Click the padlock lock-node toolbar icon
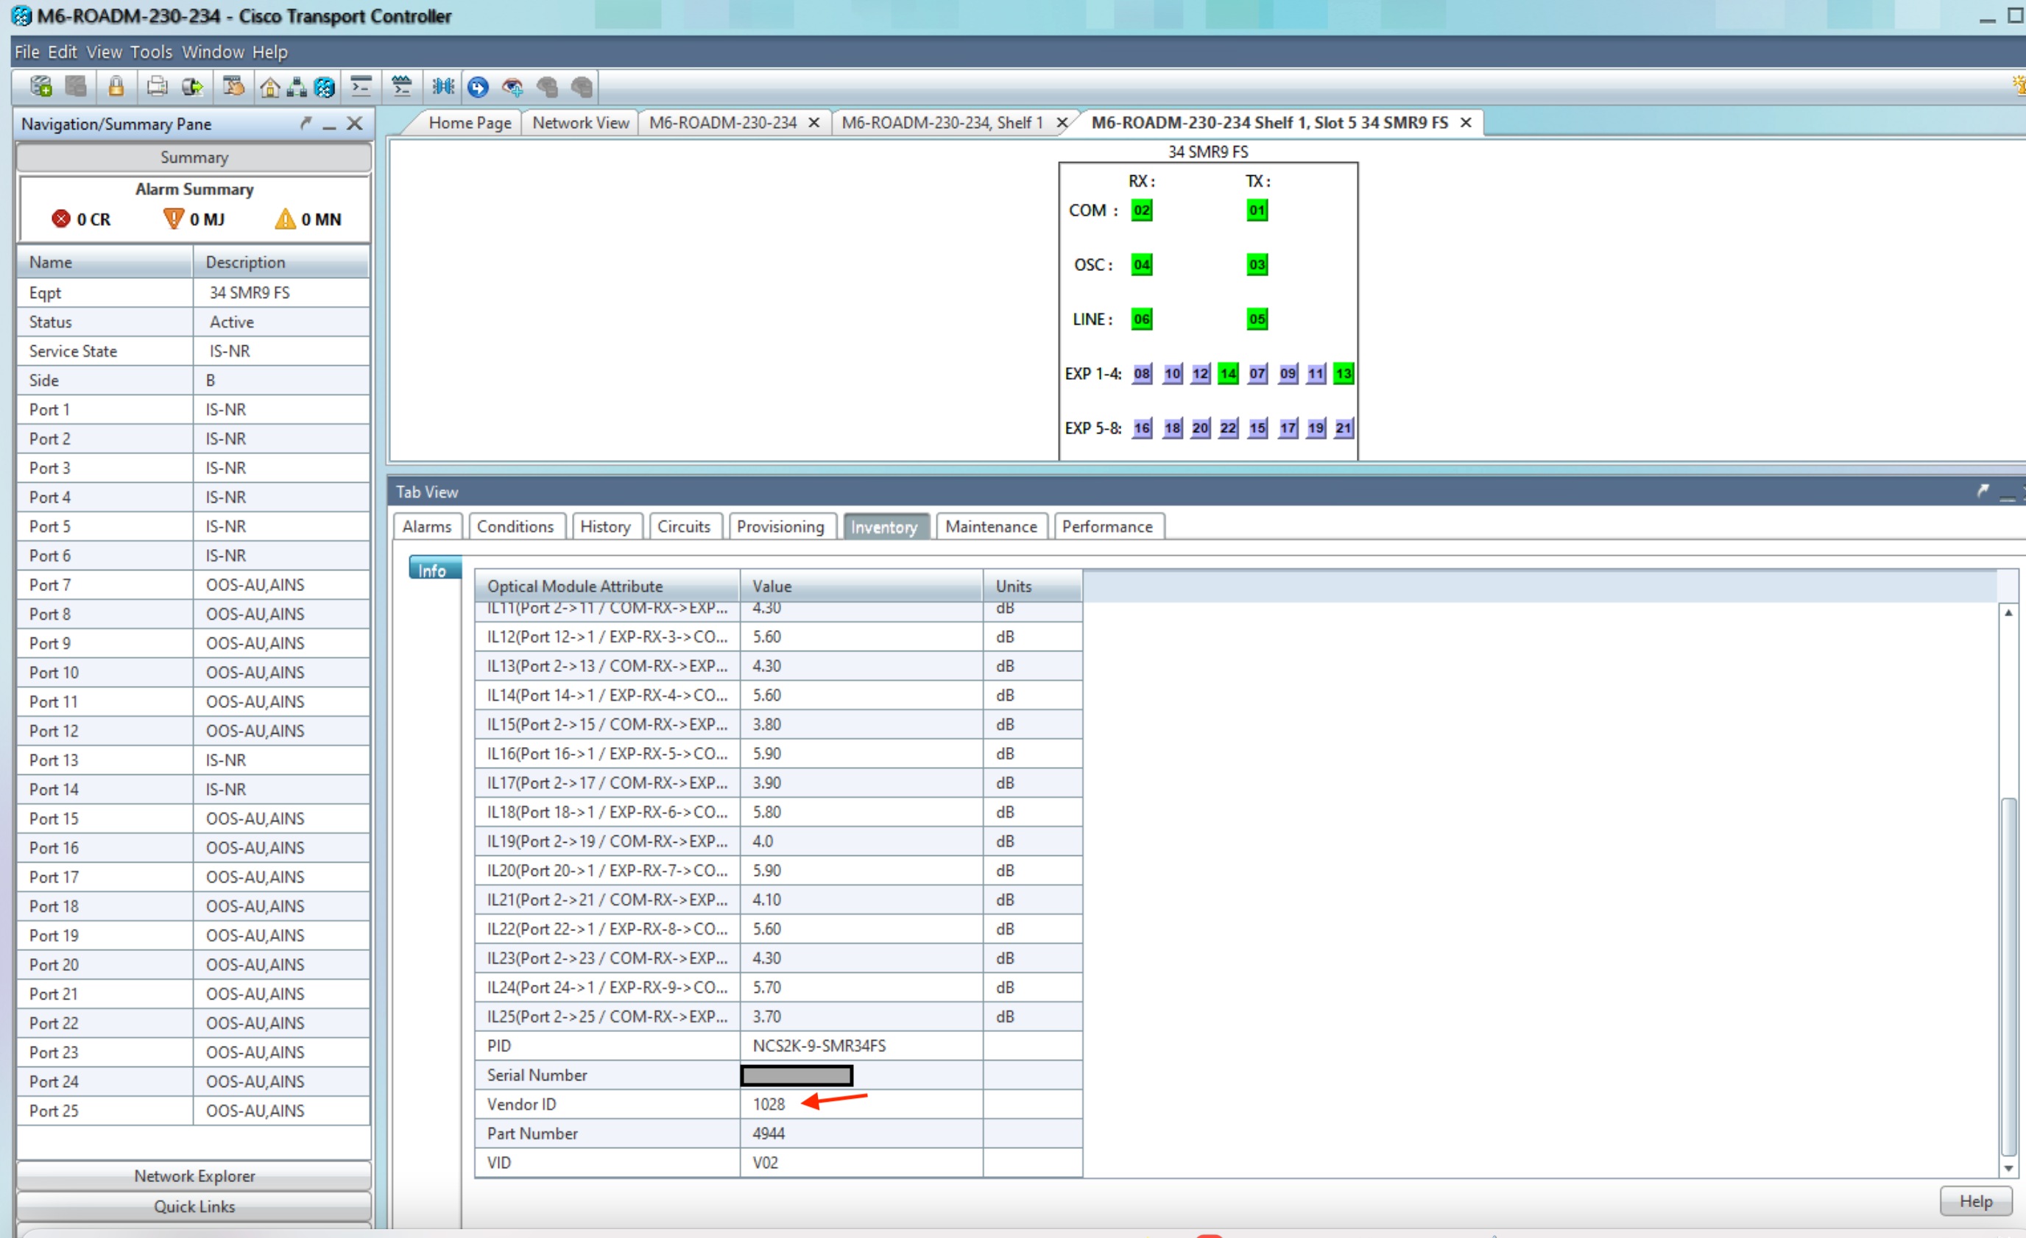2026x1238 pixels. coord(116,86)
